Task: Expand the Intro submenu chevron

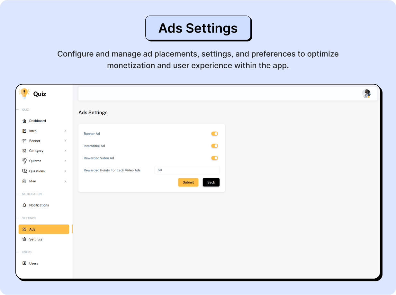Action: (x=65, y=131)
